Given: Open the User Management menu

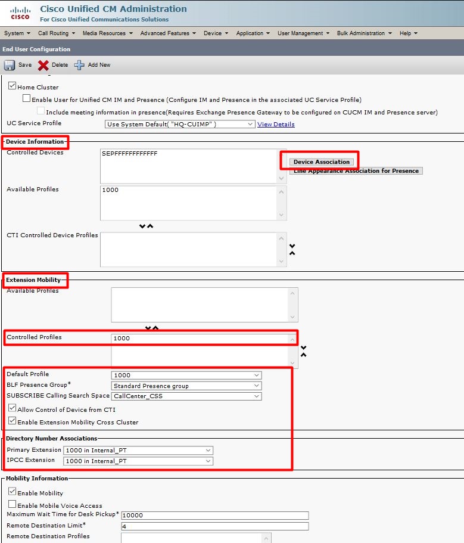Looking at the screenshot, I should [x=303, y=33].
